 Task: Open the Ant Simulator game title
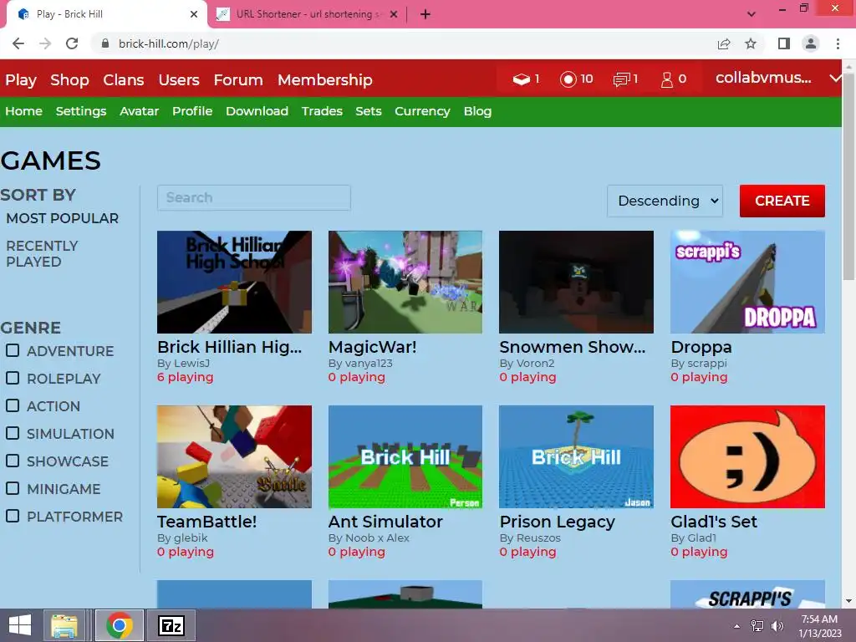(x=385, y=522)
